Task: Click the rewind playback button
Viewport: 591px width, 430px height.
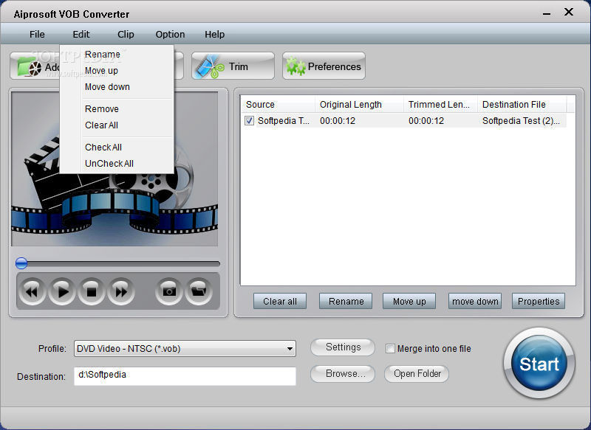Action: pos(32,291)
